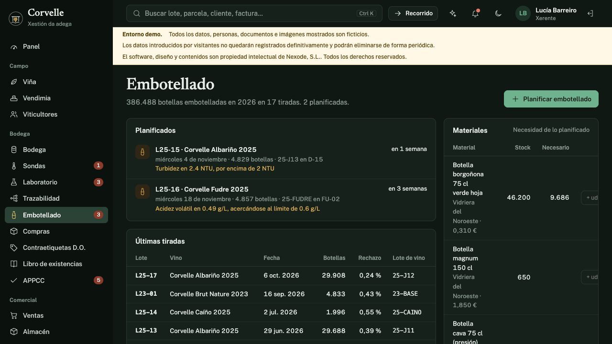Open APPCC section

click(56, 280)
